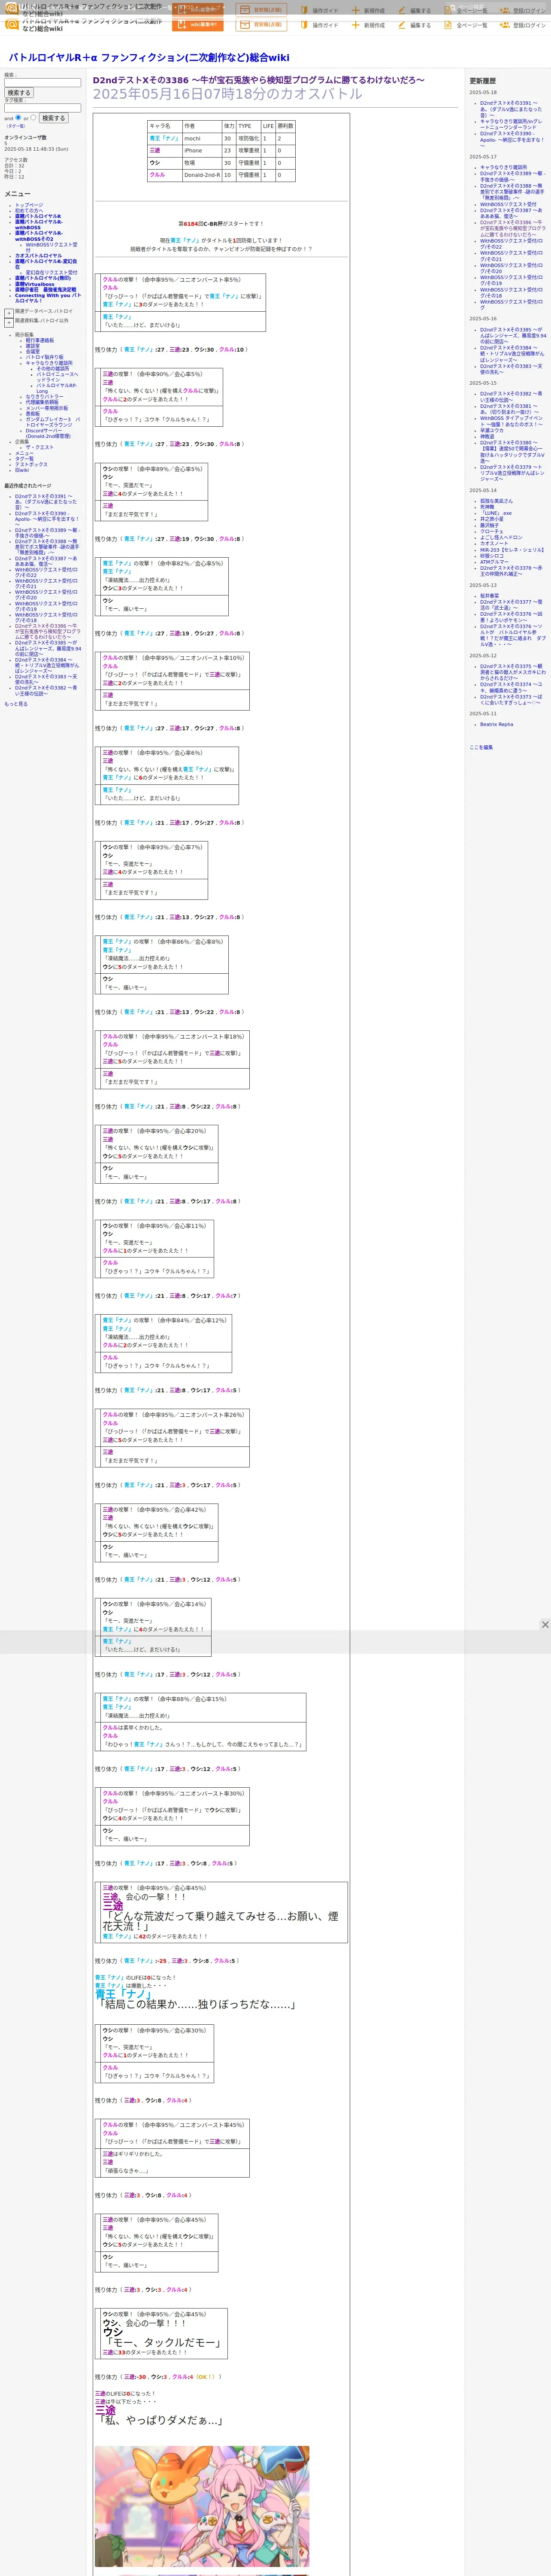Open the バトロイ駄弁り板 link
Viewport: 551px width, 2576px height.
coord(44,357)
